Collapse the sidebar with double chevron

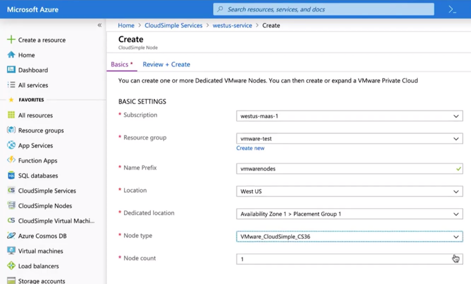(99, 25)
